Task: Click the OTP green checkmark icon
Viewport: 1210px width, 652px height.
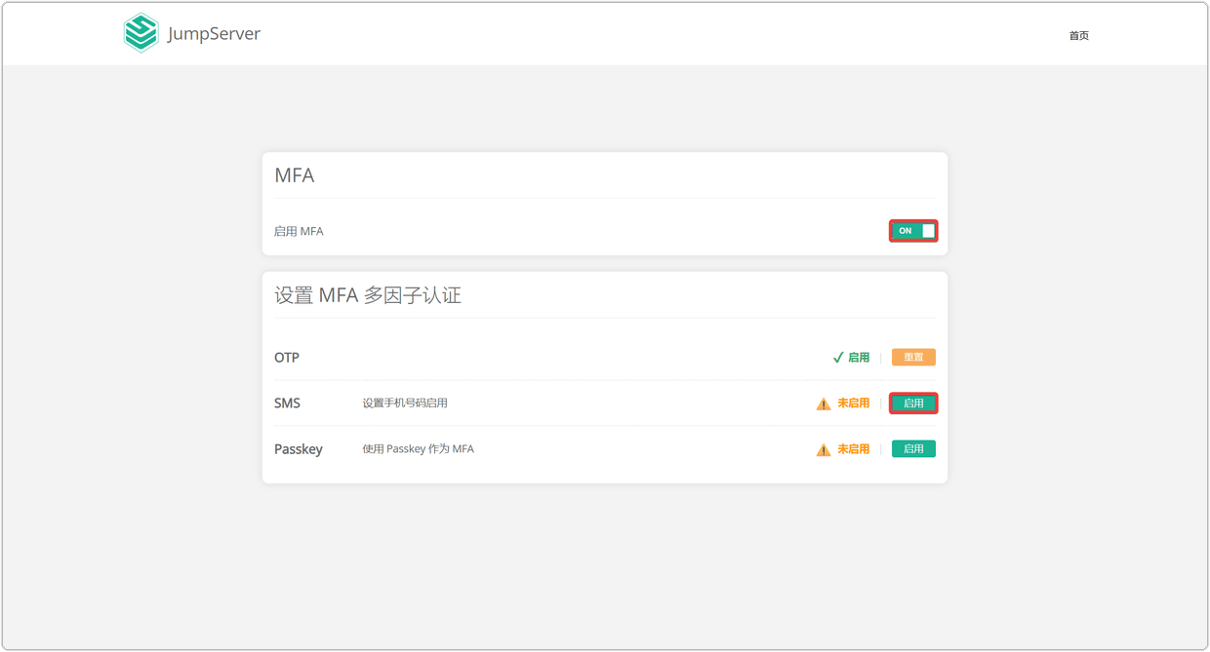Action: coord(838,358)
